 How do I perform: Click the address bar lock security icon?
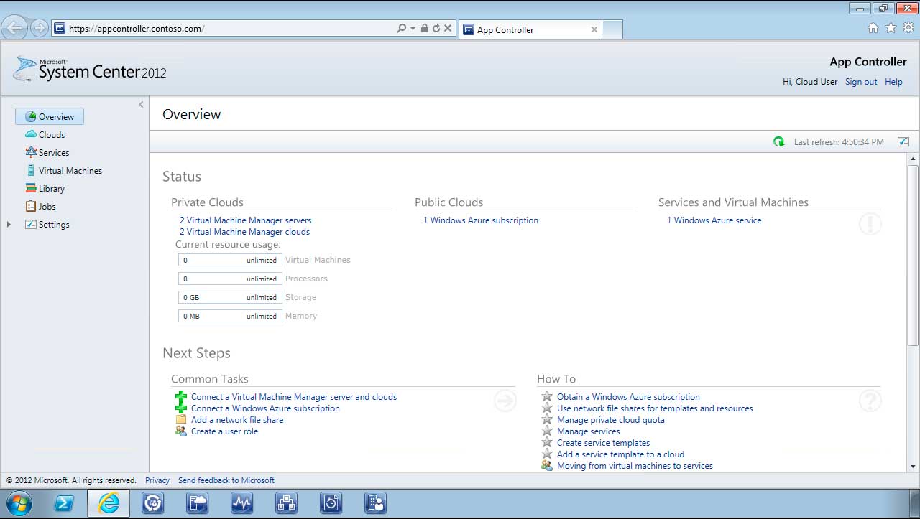425,28
